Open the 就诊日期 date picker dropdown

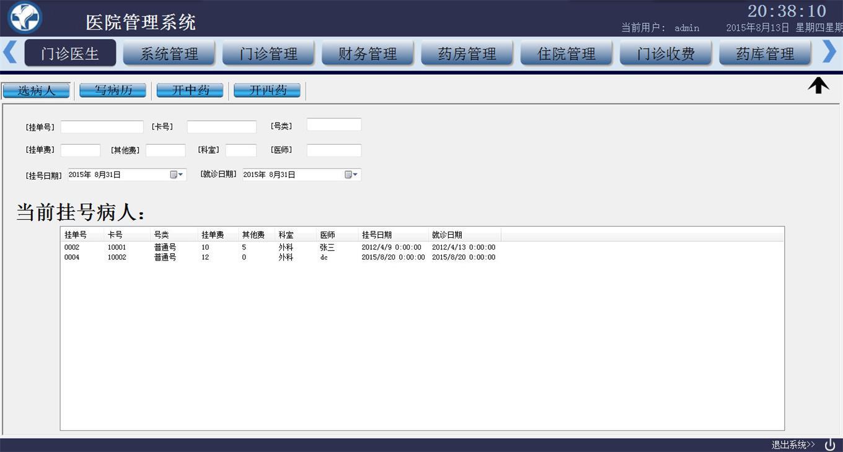pyautogui.click(x=352, y=175)
